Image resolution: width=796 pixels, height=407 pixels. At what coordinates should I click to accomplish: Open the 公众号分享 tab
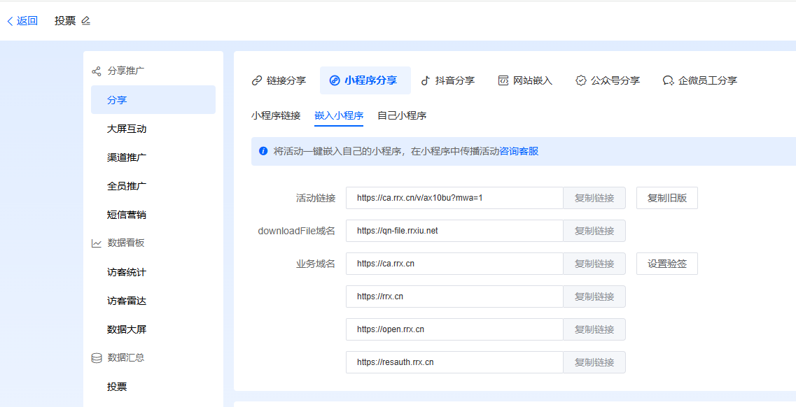click(x=608, y=80)
